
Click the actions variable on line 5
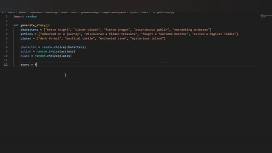[26, 34]
